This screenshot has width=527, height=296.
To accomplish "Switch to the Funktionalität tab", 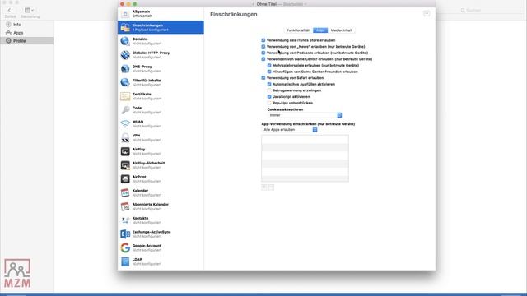I will [x=298, y=30].
